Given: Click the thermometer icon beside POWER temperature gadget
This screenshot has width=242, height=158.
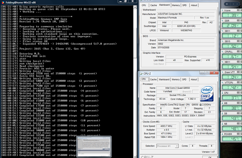Looking at the screenshot, I should (x=223, y=134).
